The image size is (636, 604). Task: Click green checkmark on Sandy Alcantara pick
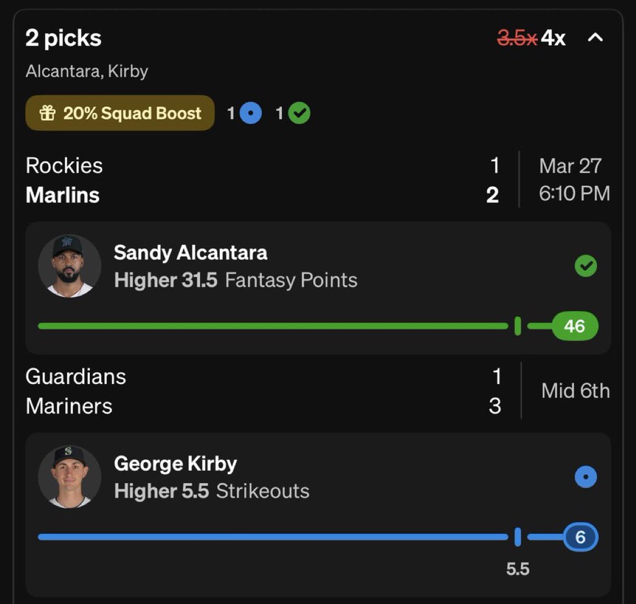(585, 266)
